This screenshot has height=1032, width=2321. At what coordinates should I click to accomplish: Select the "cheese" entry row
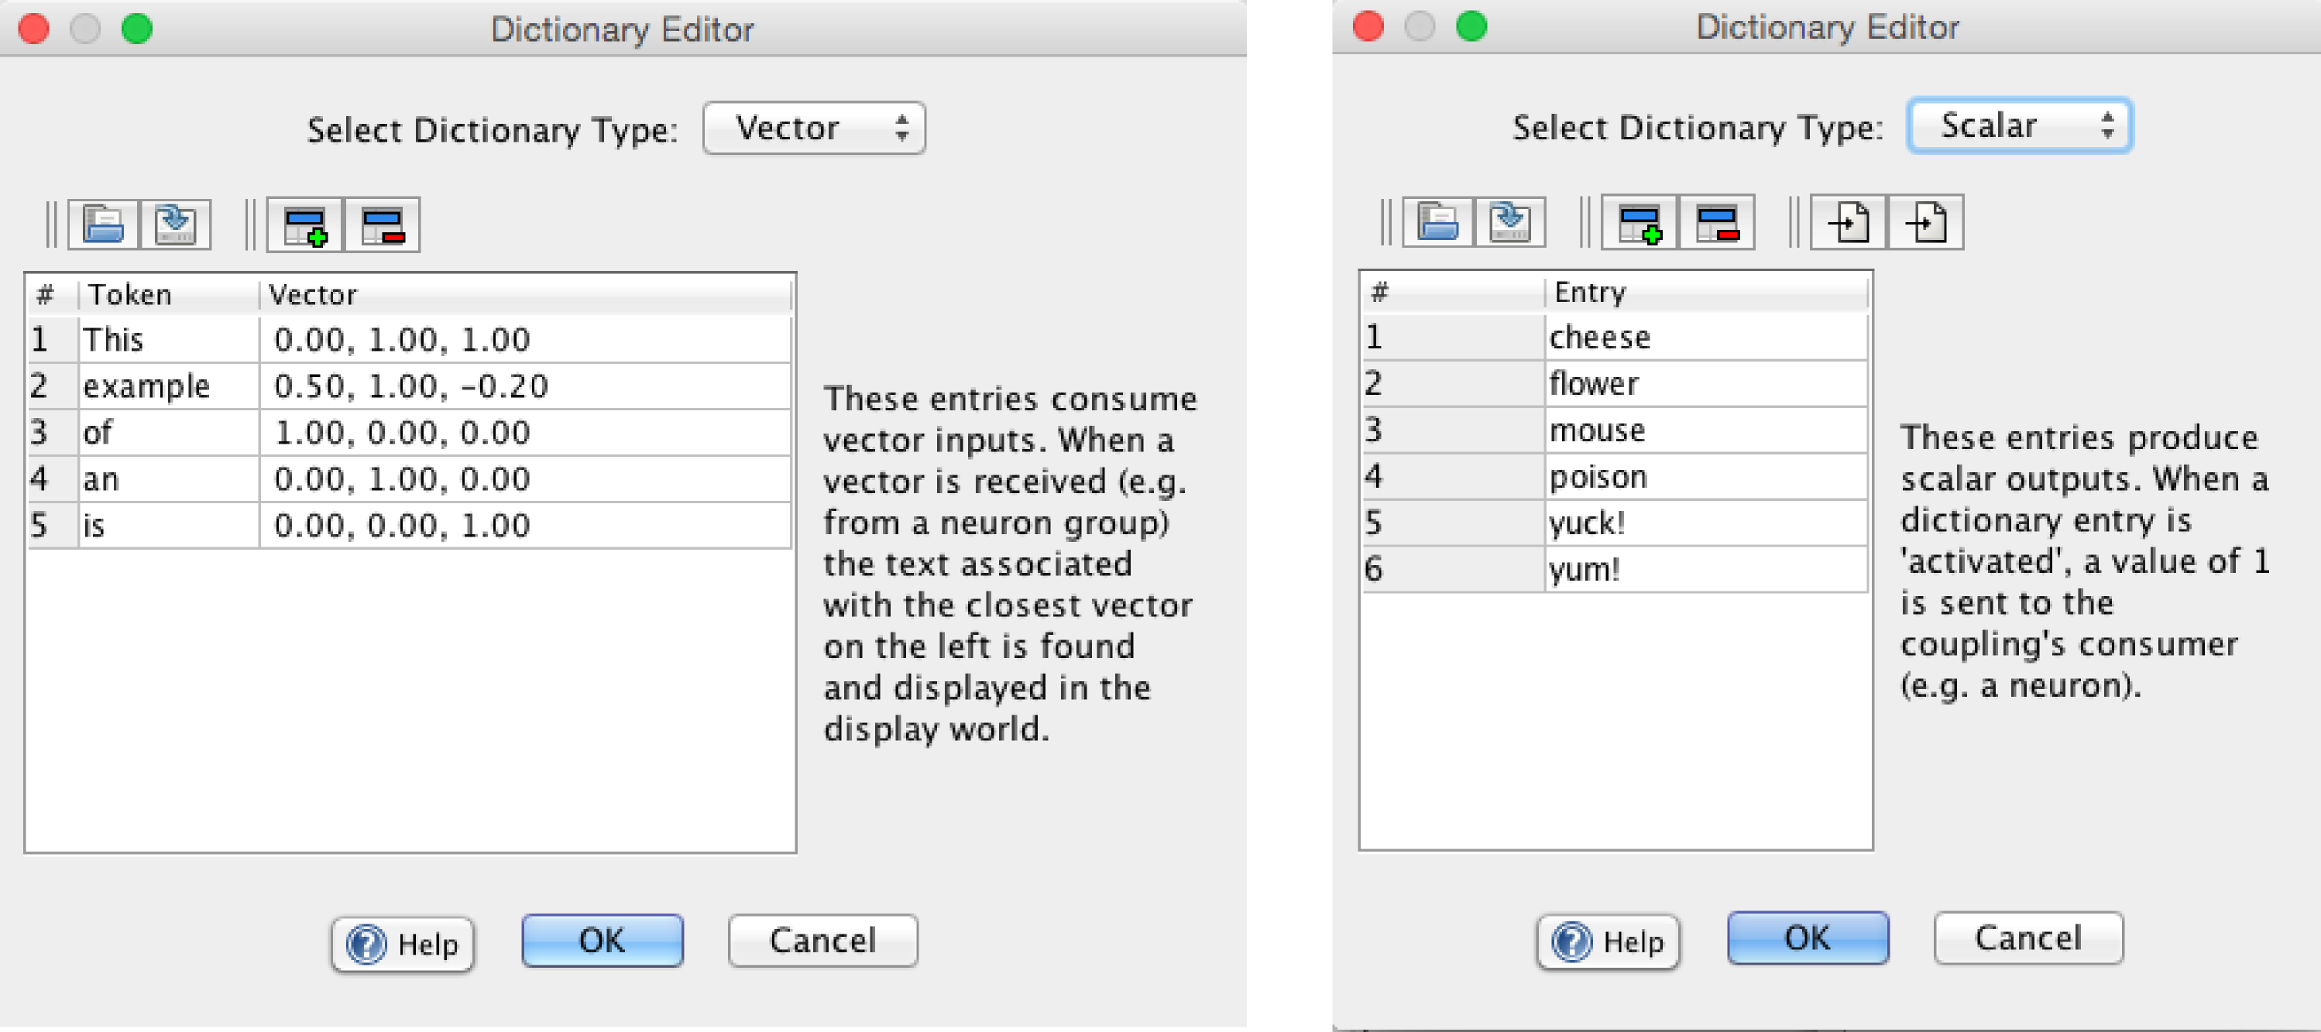(1600, 338)
